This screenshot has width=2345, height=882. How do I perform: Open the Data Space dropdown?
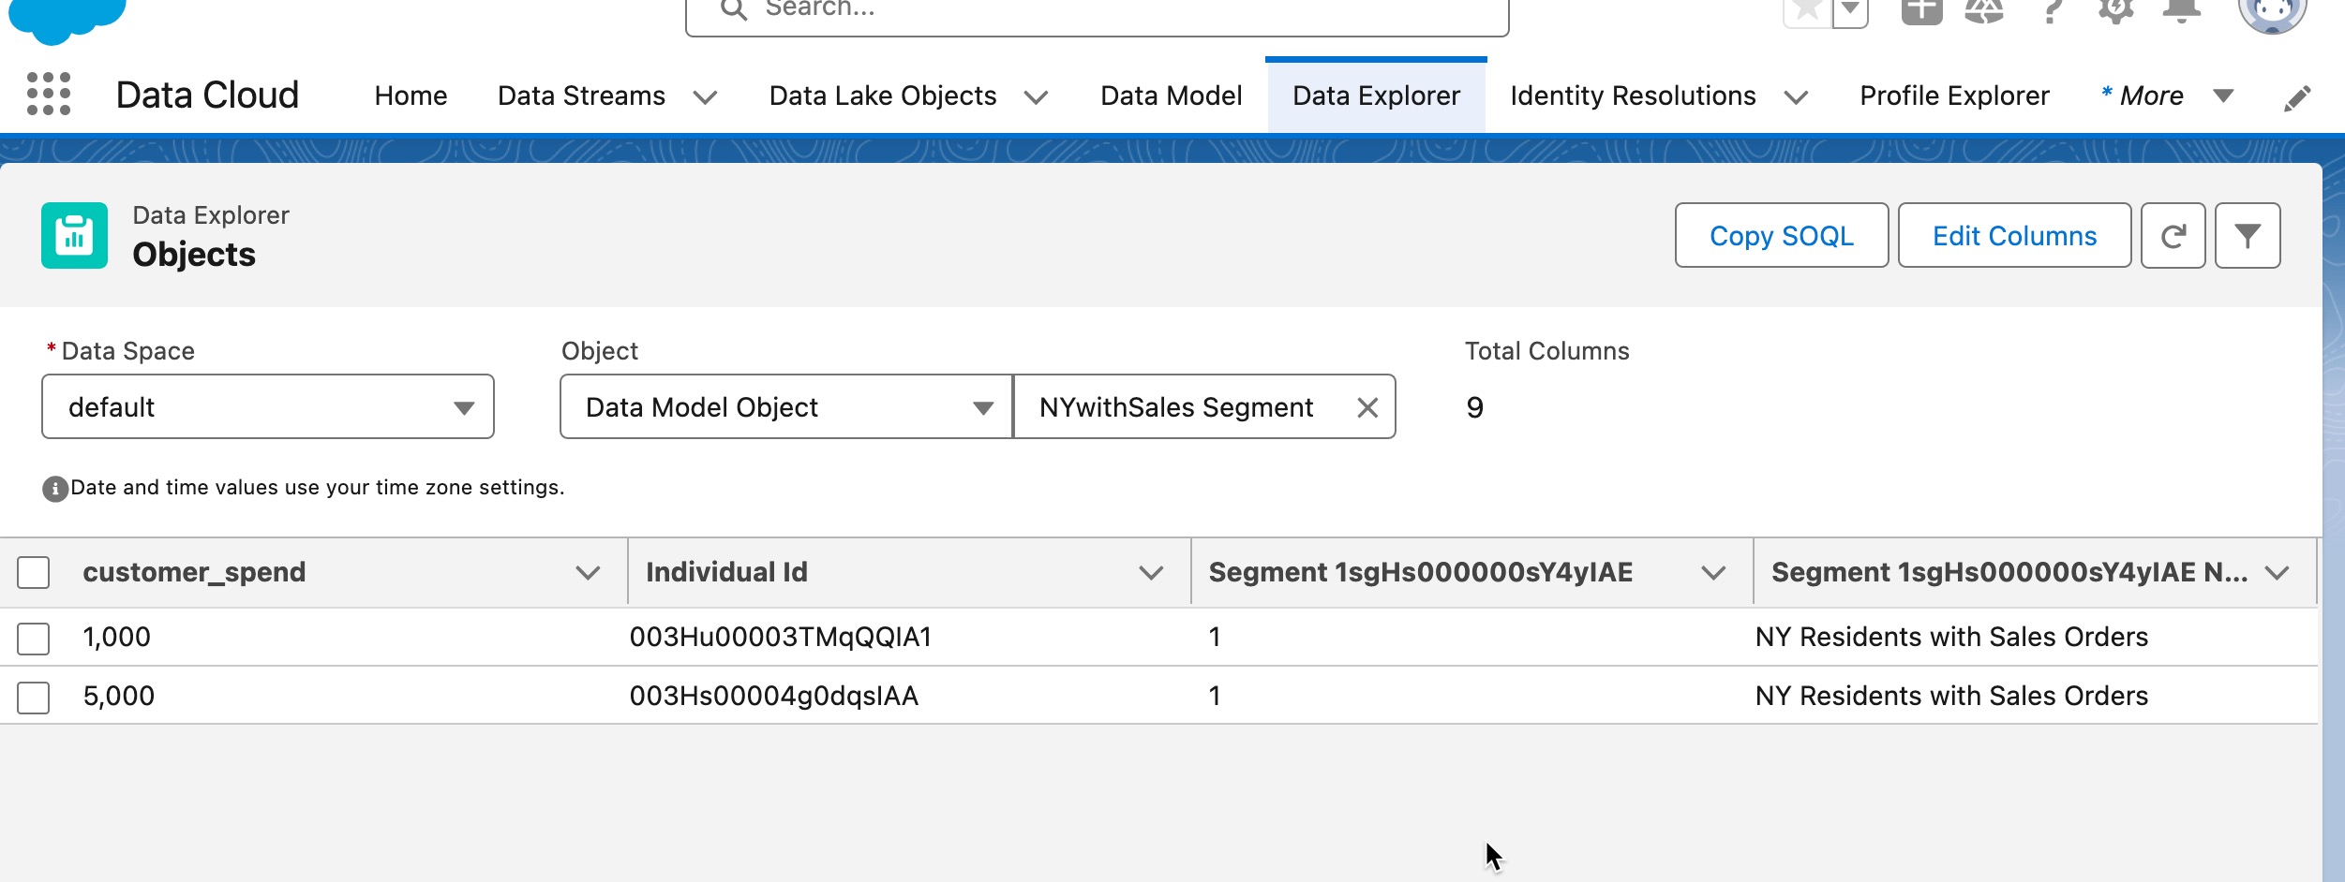[268, 406]
